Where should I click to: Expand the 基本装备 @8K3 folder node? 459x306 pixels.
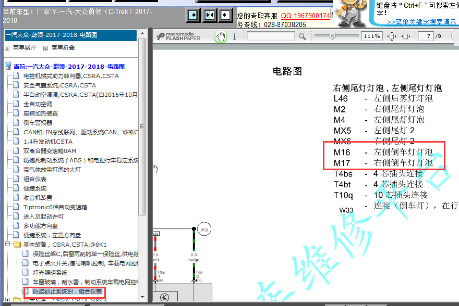tap(8, 300)
